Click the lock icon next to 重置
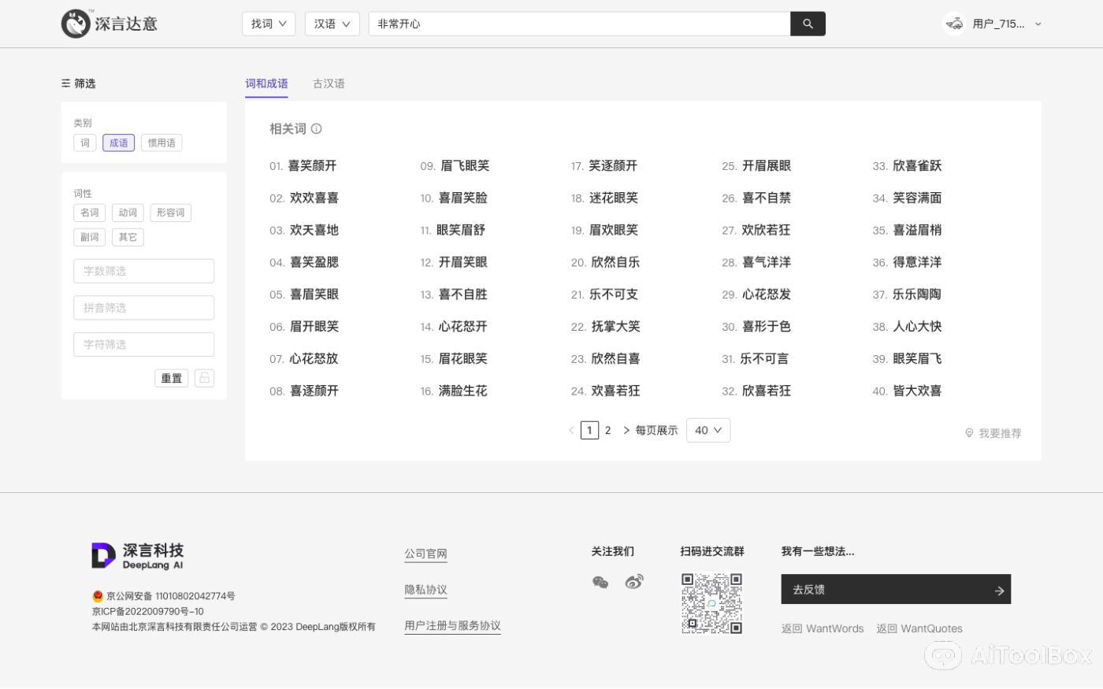 coord(204,378)
